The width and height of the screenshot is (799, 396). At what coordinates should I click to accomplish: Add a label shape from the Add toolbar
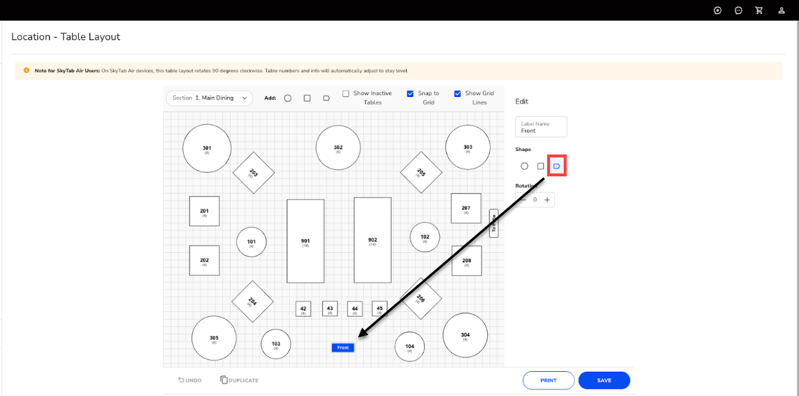click(326, 98)
